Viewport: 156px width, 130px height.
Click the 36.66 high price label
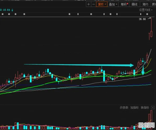pyautogui.click(x=142, y=19)
